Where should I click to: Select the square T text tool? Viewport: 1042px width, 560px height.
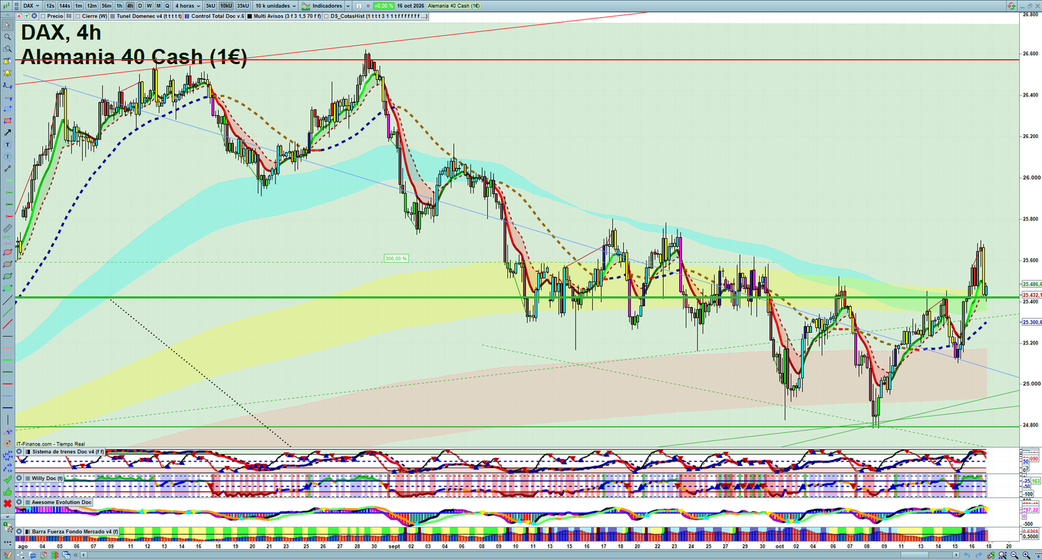point(8,145)
